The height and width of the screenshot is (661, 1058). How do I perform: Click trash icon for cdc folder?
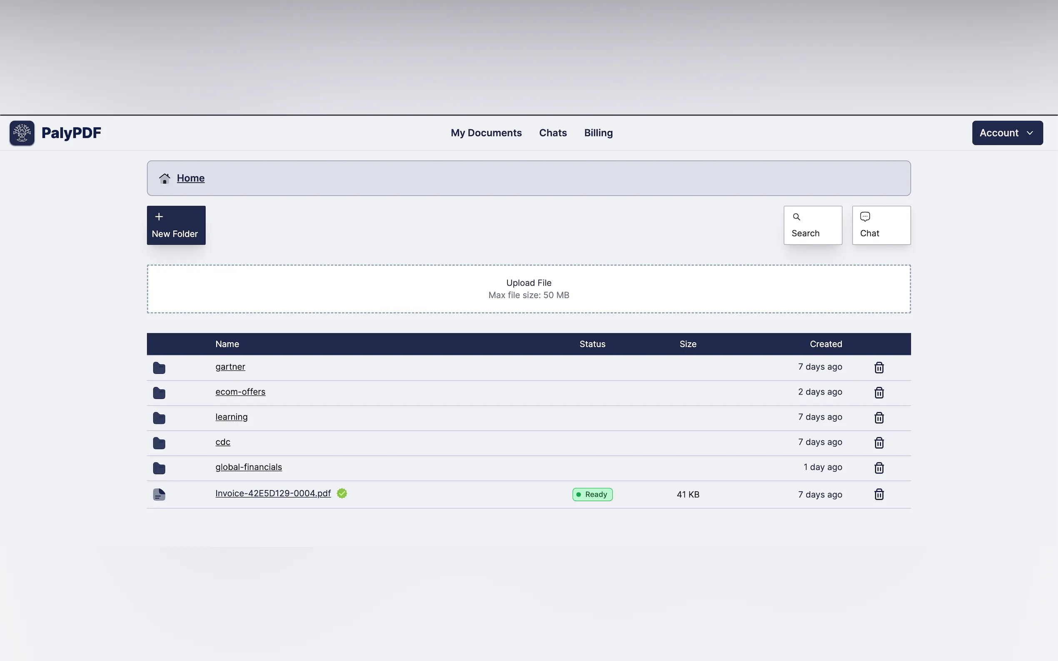pyautogui.click(x=878, y=443)
